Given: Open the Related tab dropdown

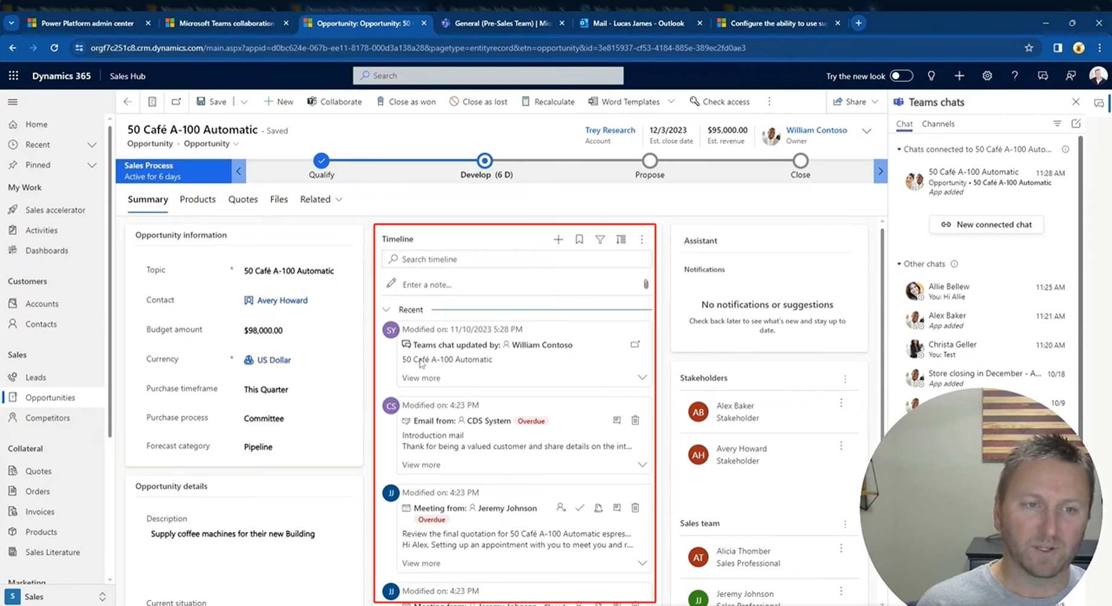Looking at the screenshot, I should coord(321,199).
